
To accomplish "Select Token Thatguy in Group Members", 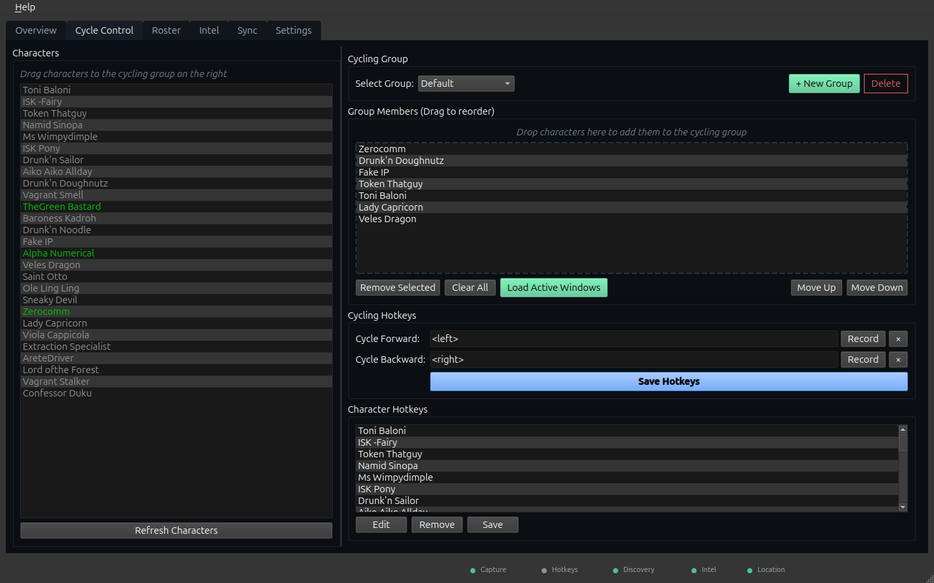I will pyautogui.click(x=631, y=184).
